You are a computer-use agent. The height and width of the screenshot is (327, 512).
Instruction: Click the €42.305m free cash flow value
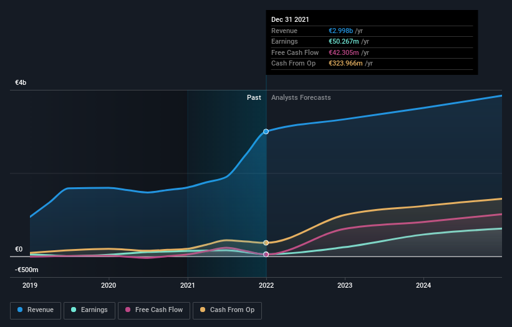344,52
